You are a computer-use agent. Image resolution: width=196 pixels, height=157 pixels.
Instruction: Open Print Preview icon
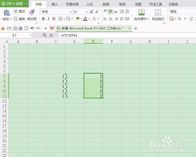pyautogui.click(x=26, y=28)
